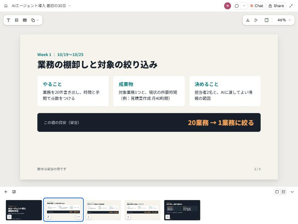Viewport: 298px width, 224px height.
Task: Open the speaker notes book icon
Action: pyautogui.click(x=14, y=192)
